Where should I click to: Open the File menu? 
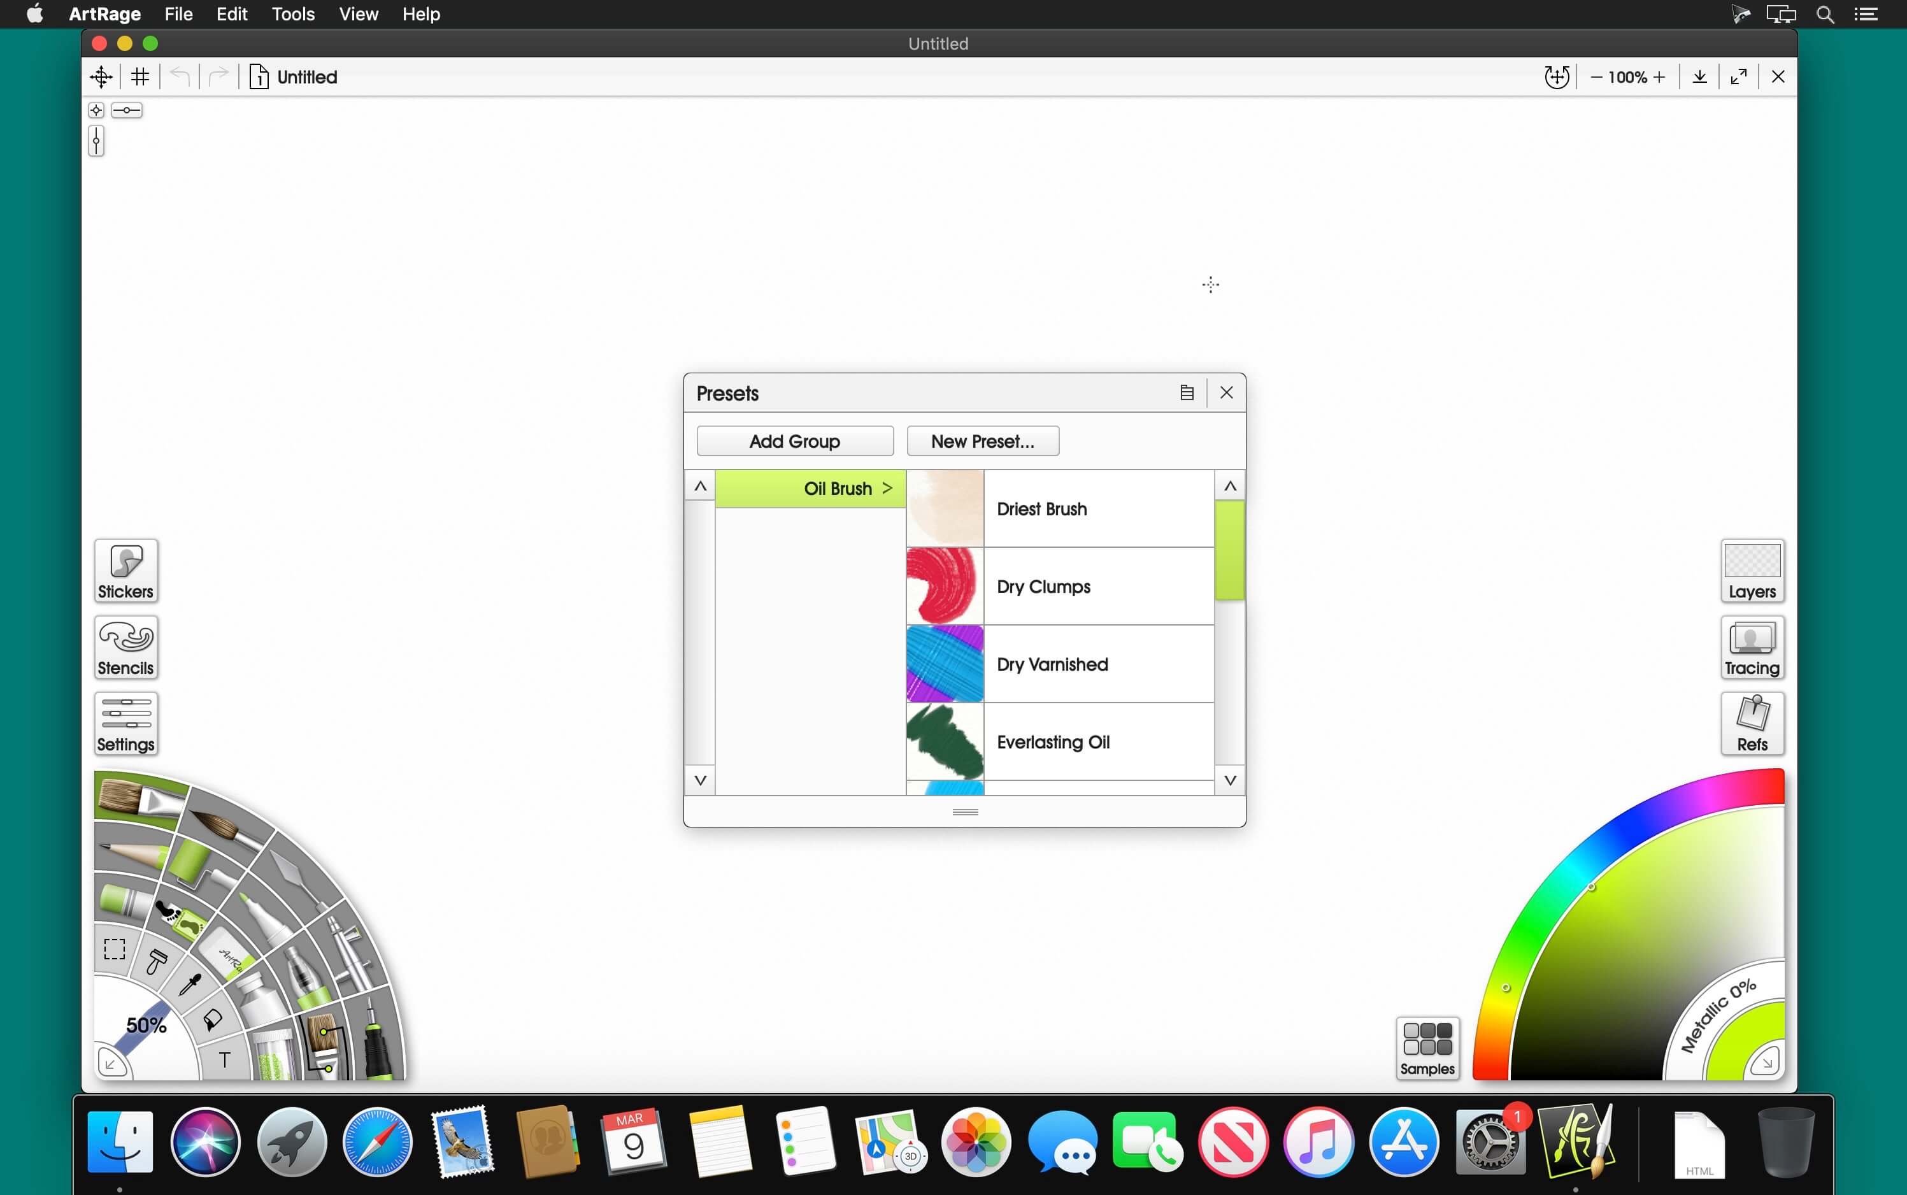178,14
